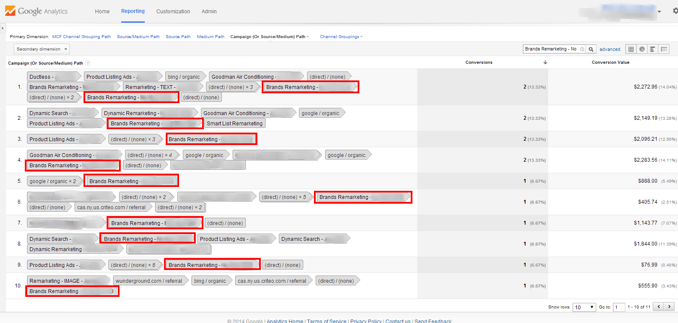Clear the search filter with the x icon
Viewport: 678px width, 323px height.
[582, 49]
